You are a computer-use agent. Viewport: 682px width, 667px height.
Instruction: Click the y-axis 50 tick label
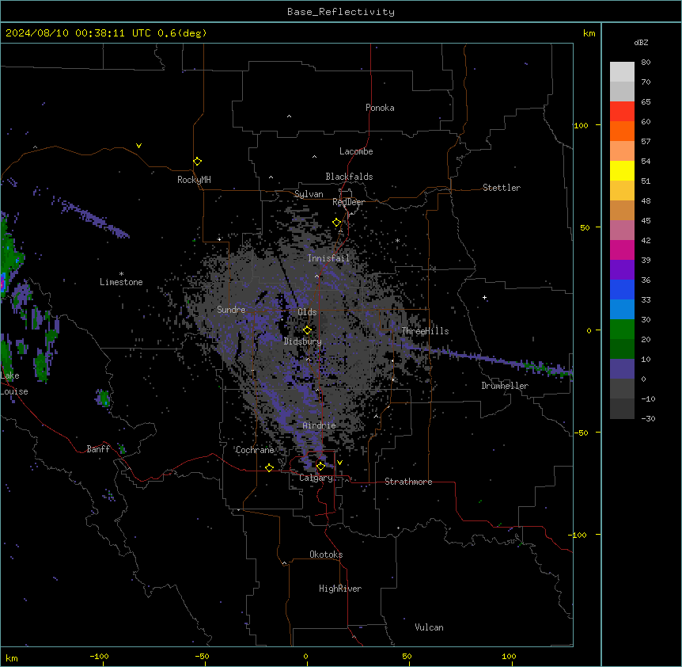[x=585, y=227]
